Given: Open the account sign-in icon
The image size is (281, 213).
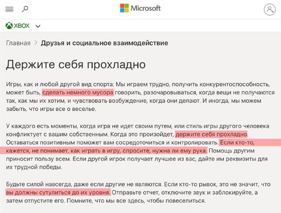Looking at the screenshot, I should [x=269, y=8].
